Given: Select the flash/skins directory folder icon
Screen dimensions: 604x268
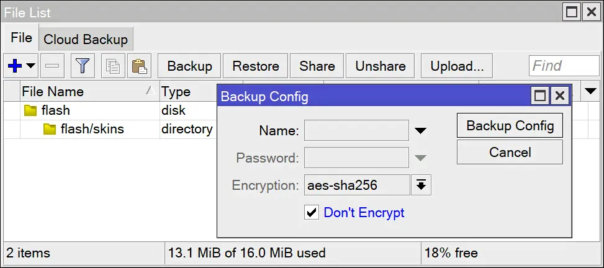Looking at the screenshot, I should 50,129.
